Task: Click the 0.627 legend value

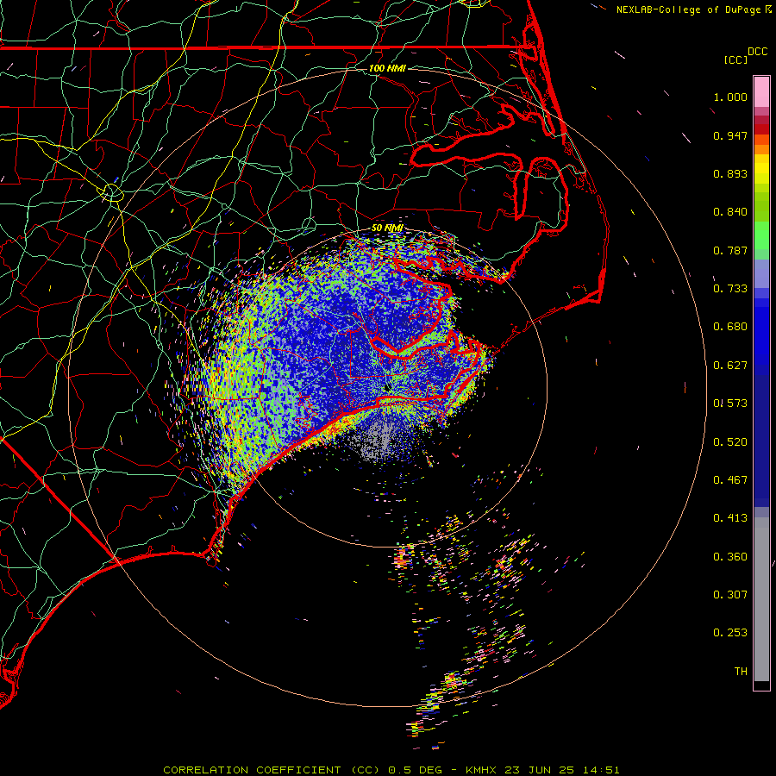Action: coord(730,366)
